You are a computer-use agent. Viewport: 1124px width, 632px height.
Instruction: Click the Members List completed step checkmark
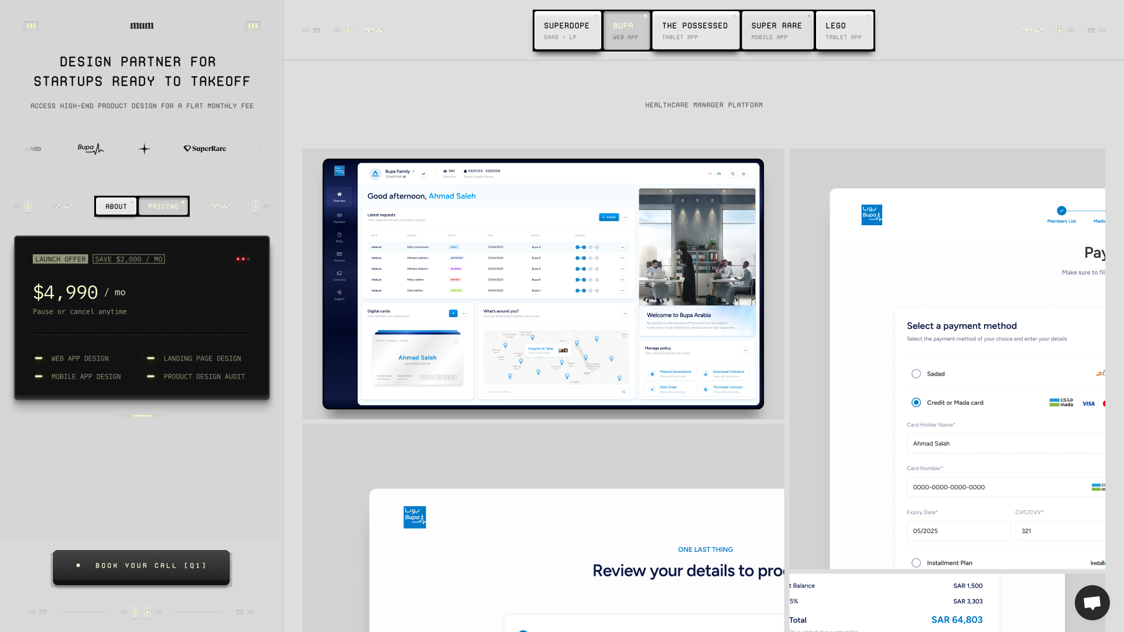click(x=1061, y=211)
